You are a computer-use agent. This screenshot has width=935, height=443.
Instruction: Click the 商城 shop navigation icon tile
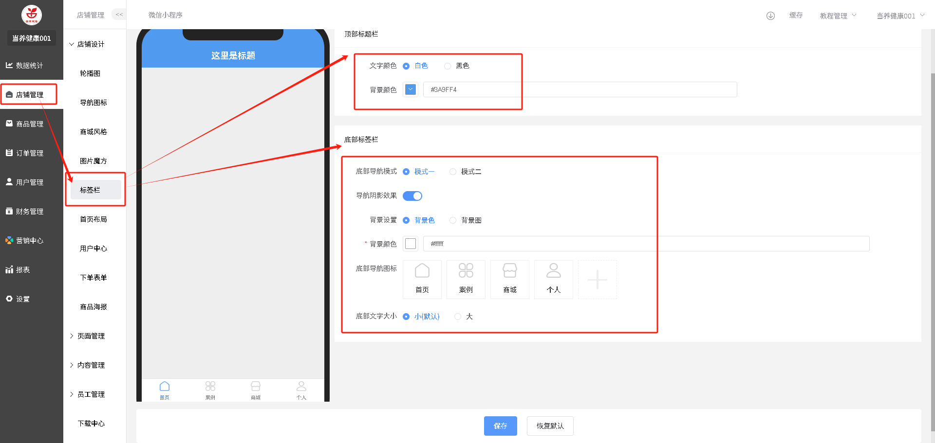[x=509, y=279]
